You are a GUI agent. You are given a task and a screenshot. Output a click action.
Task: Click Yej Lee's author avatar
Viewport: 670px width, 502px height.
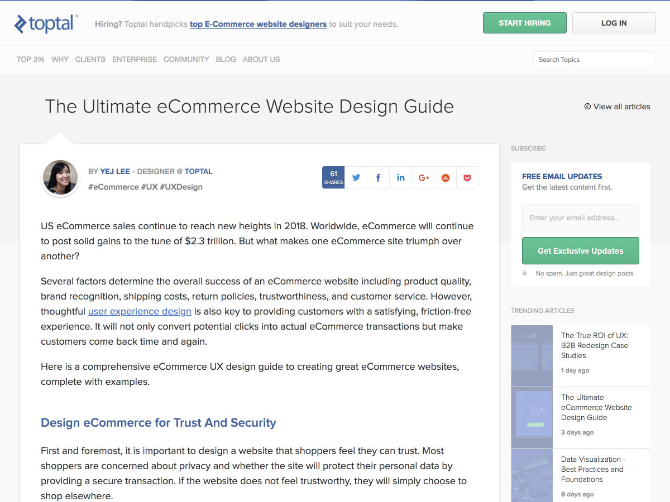coord(60,178)
